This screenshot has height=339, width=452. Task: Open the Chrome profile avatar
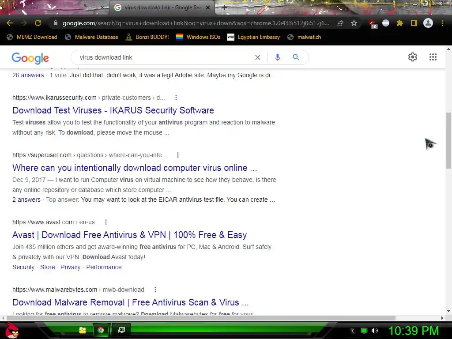click(428, 23)
